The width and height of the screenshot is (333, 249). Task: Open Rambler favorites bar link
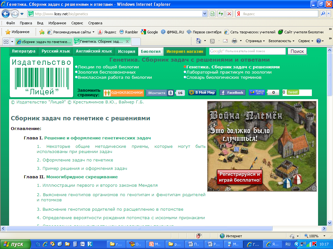tap(129, 32)
